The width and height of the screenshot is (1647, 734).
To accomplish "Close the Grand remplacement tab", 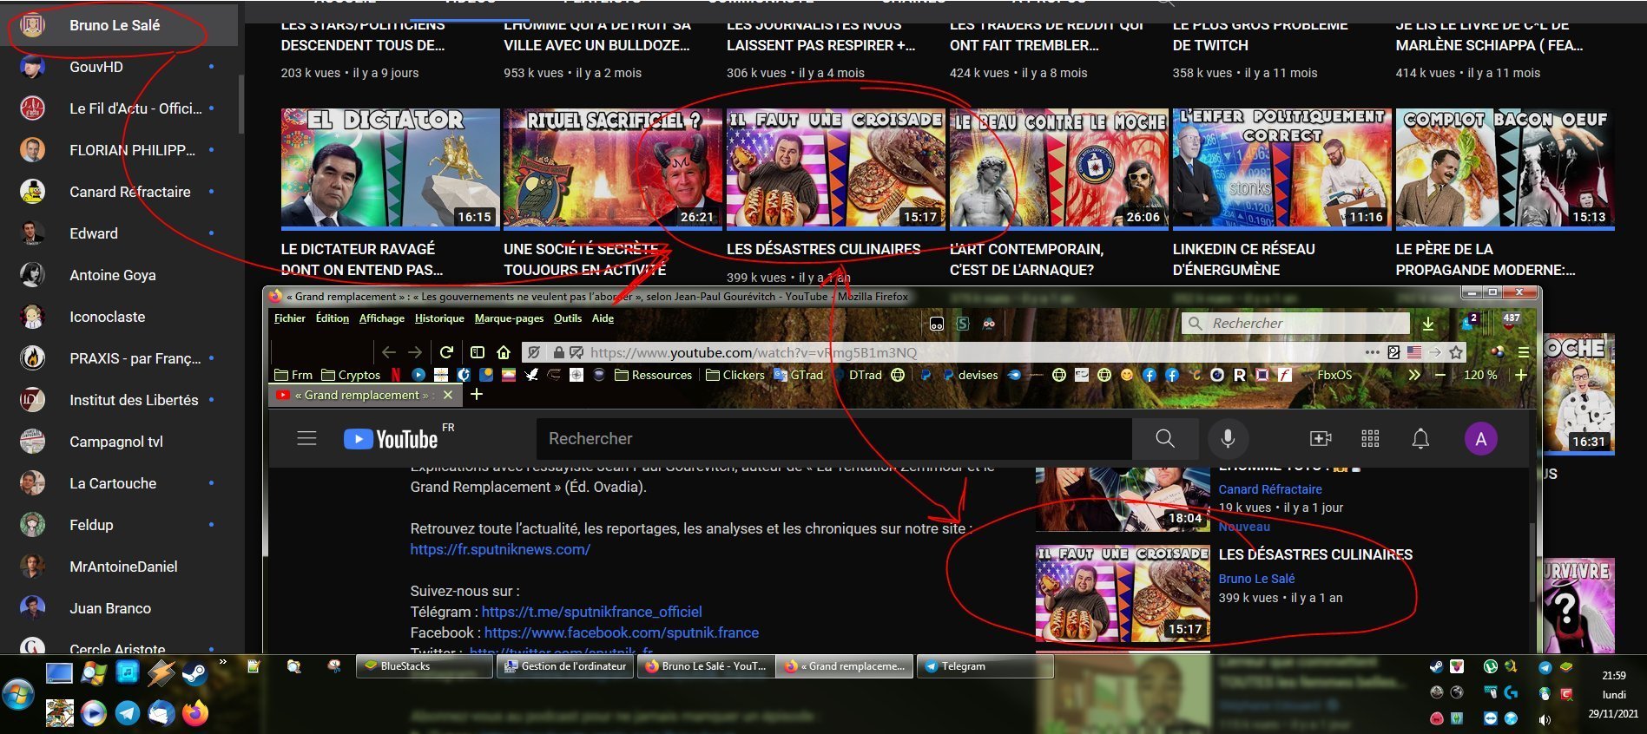I will [448, 395].
